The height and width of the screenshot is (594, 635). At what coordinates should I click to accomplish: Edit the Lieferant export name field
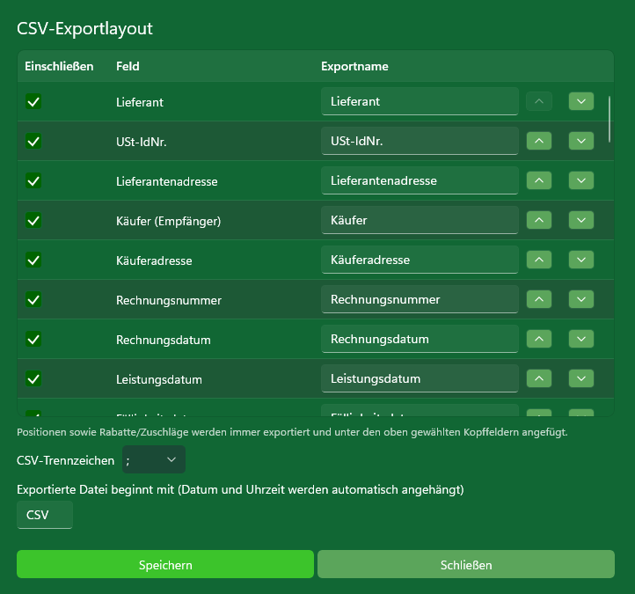click(420, 101)
